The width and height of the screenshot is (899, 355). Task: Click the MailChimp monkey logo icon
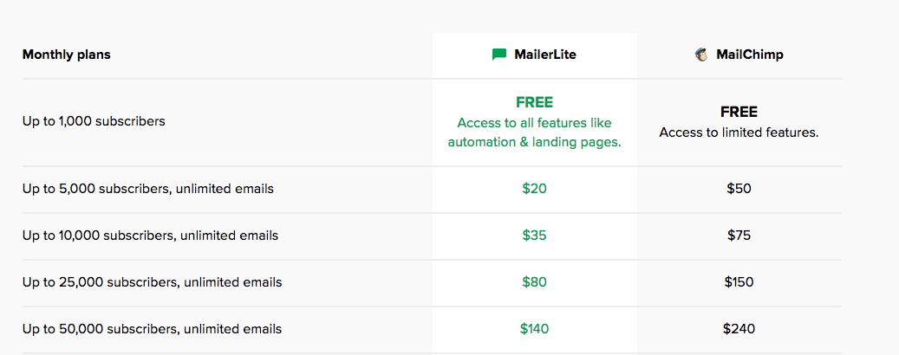701,55
